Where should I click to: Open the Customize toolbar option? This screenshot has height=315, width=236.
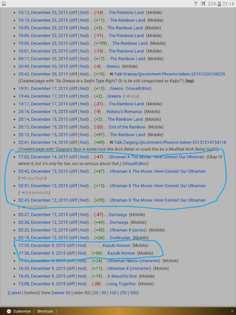(x=22, y=311)
